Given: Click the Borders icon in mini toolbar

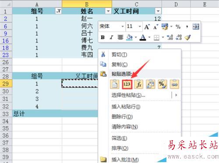Looking at the screenshot, I should pos(156,38).
